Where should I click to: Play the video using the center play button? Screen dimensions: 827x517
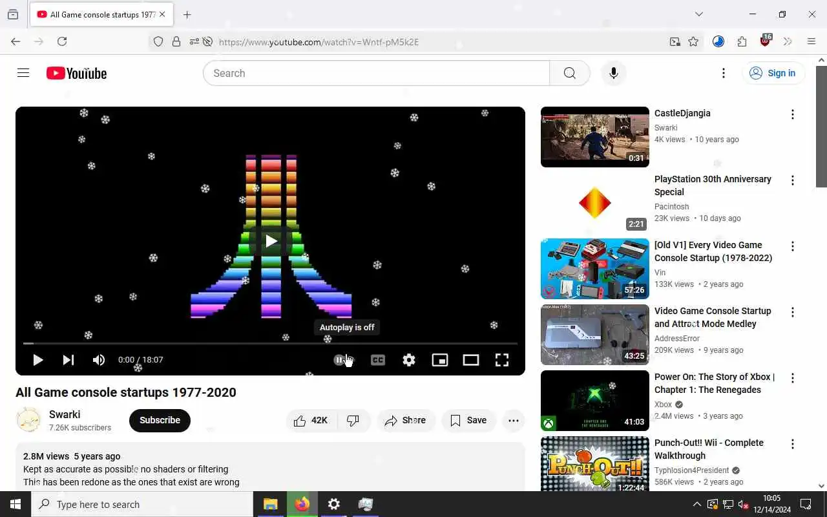click(x=271, y=241)
